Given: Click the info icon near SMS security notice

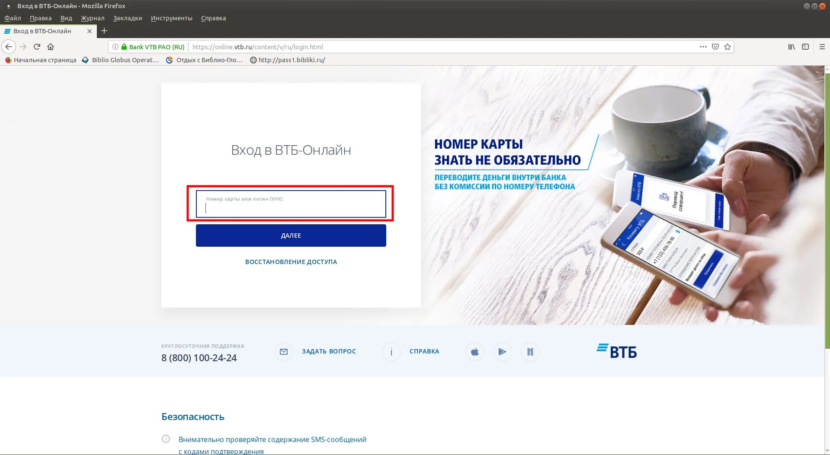Looking at the screenshot, I should pos(166,439).
